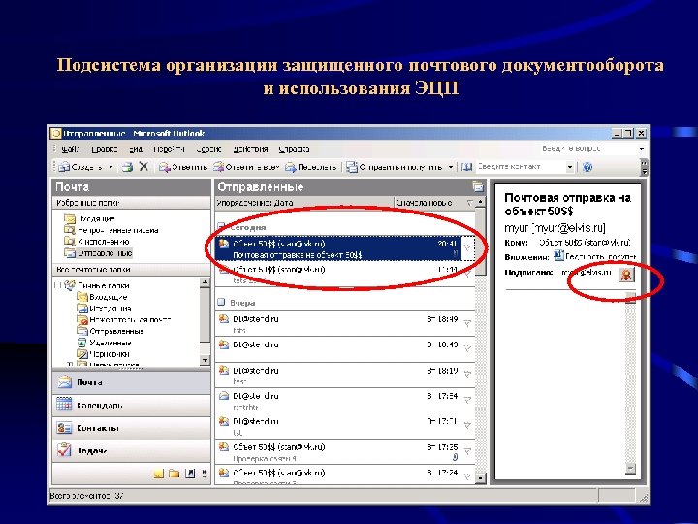Image resolution: width=698 pixels, height=524 pixels.
Task: Click the icon in the Отправленные header bar
Action: click(x=478, y=186)
